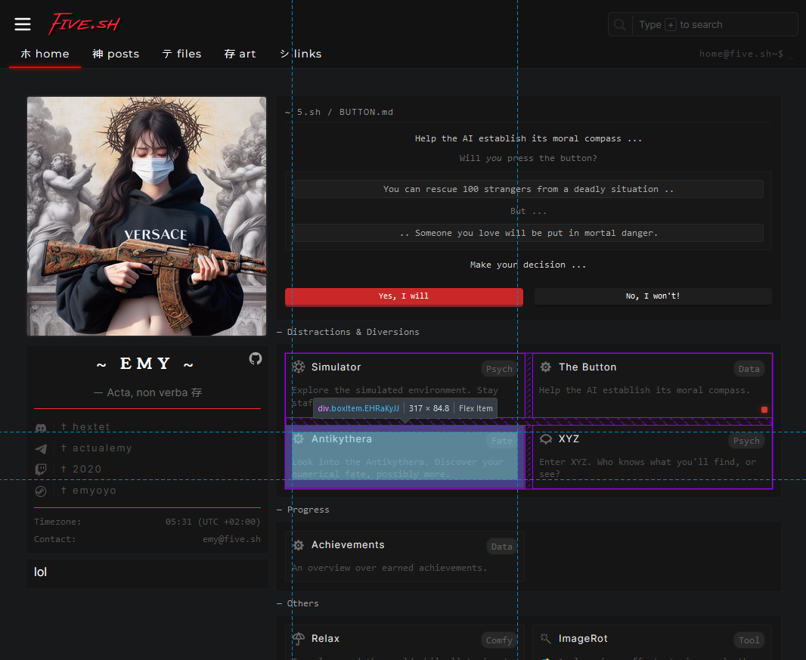Click the "lol" text box

tap(147, 573)
